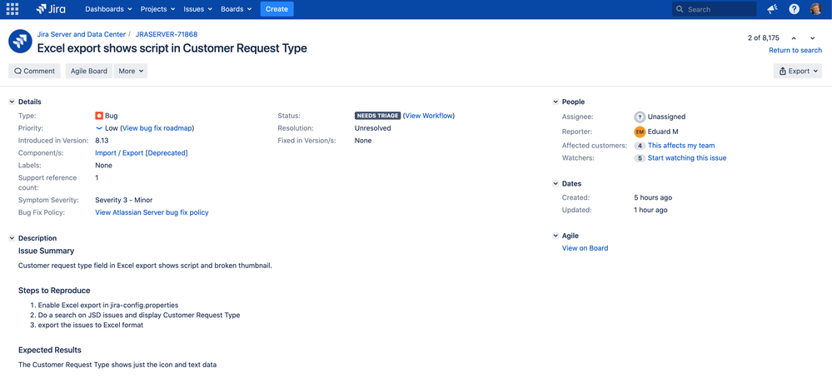Click the watchers count badge 5
Viewport: 832px width, 383px height.
tap(640, 158)
